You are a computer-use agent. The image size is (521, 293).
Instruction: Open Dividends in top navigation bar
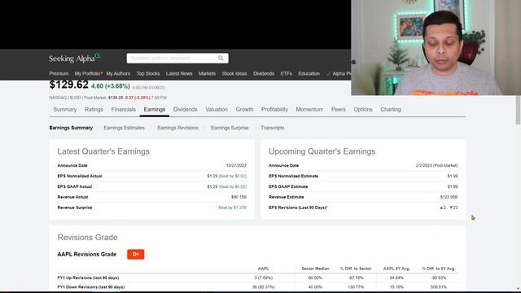pyautogui.click(x=264, y=73)
